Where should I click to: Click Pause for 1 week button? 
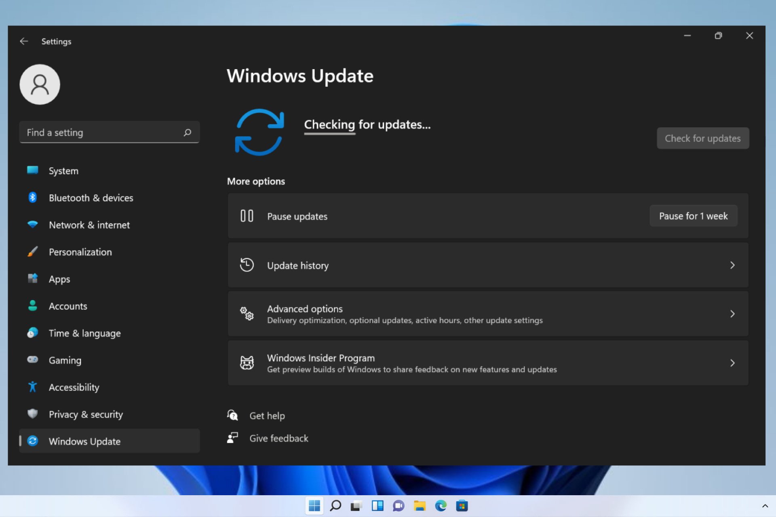click(x=694, y=216)
